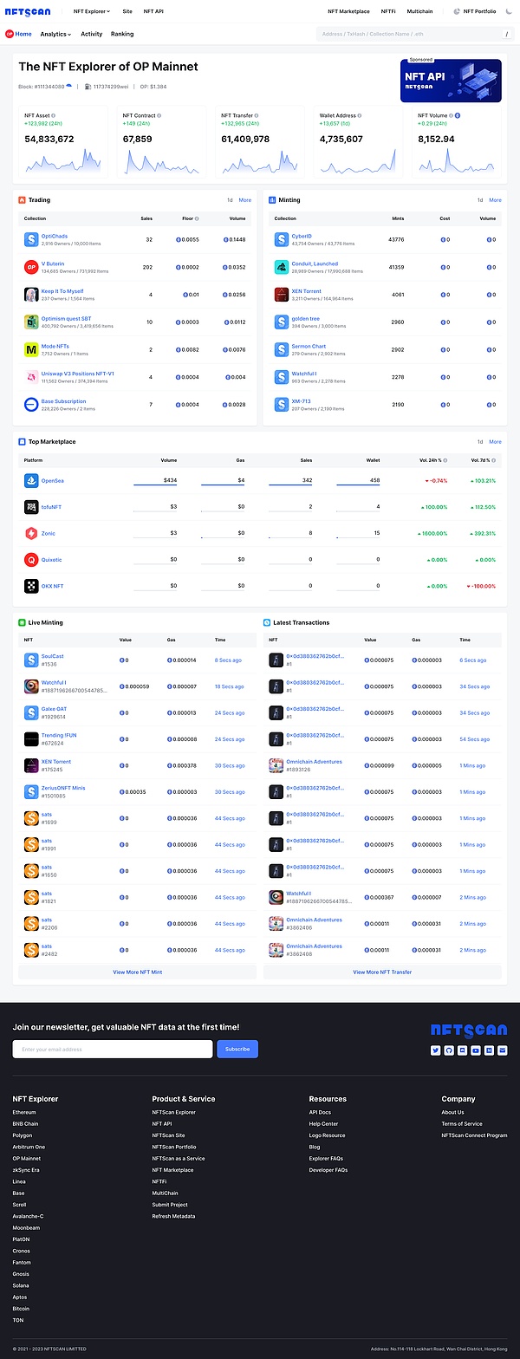Click the YouTube icon in footer

coord(476,1050)
